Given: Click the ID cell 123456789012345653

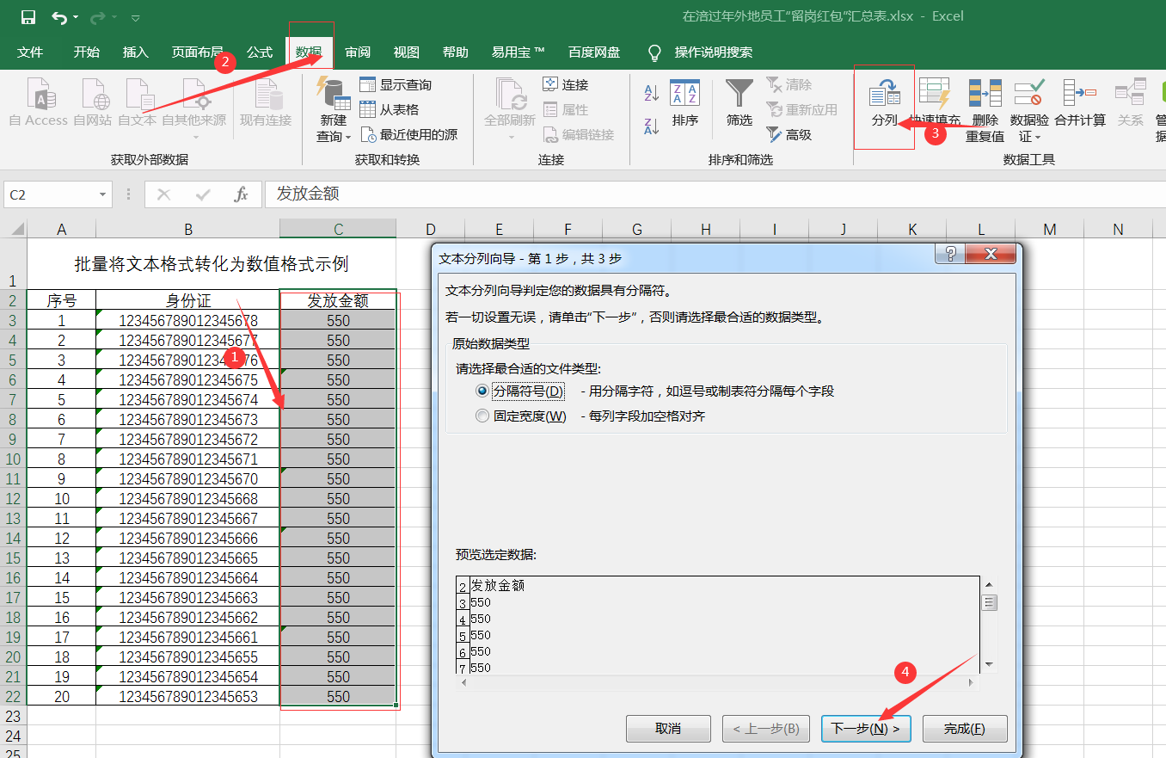Looking at the screenshot, I should pos(187,697).
